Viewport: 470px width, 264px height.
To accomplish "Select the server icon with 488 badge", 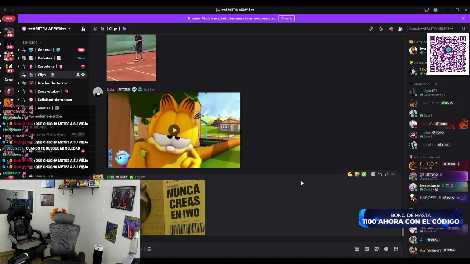I will [9, 32].
